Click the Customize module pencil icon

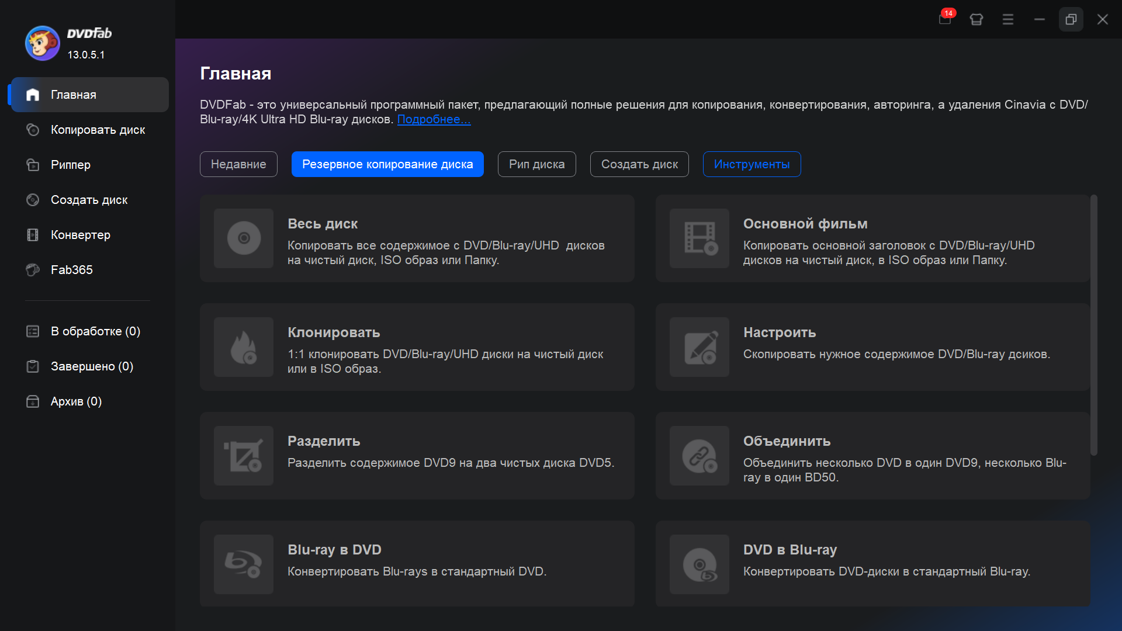[x=699, y=347]
